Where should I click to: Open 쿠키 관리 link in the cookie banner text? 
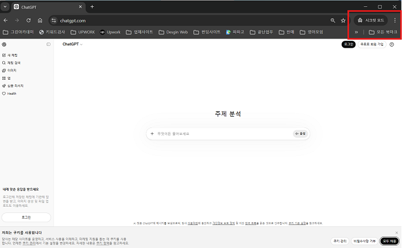click(x=29, y=243)
